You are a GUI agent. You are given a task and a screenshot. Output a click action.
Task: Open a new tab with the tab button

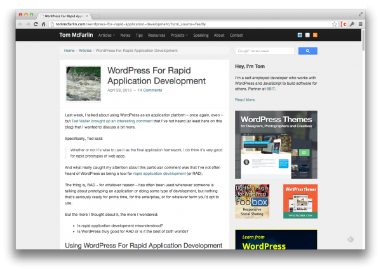click(96, 16)
